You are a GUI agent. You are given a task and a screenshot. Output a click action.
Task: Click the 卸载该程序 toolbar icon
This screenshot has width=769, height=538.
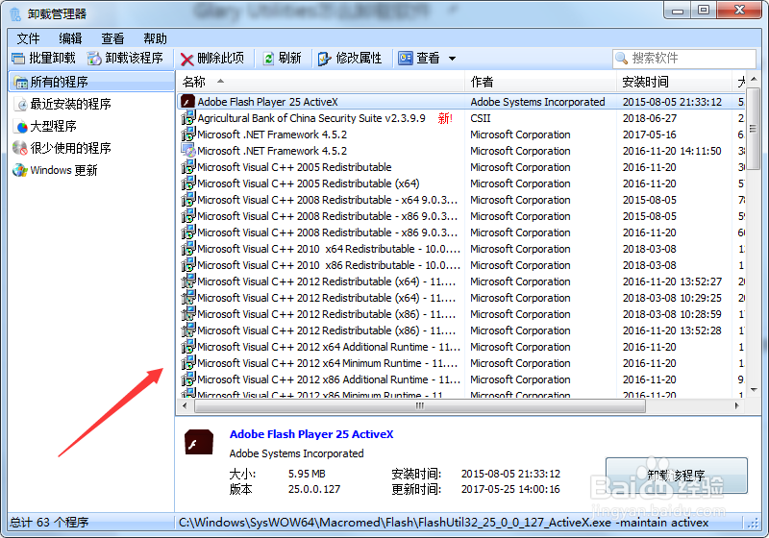tap(94, 59)
